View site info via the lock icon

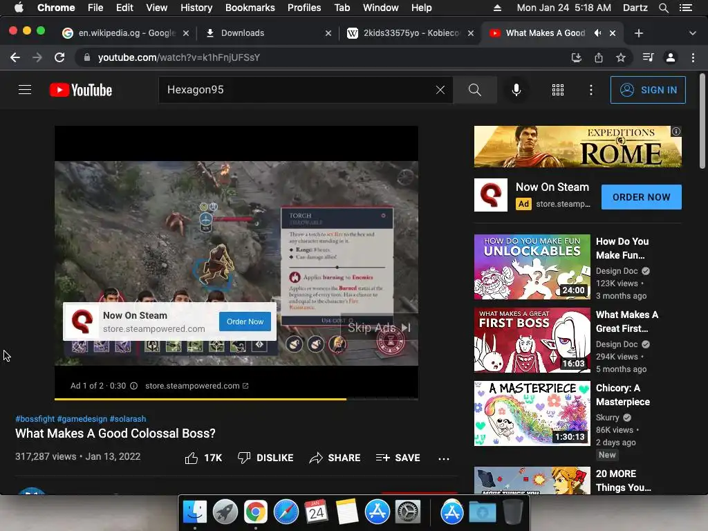click(x=87, y=57)
